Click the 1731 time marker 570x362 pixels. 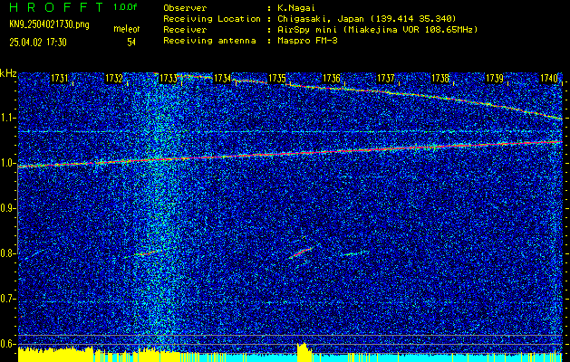point(59,79)
